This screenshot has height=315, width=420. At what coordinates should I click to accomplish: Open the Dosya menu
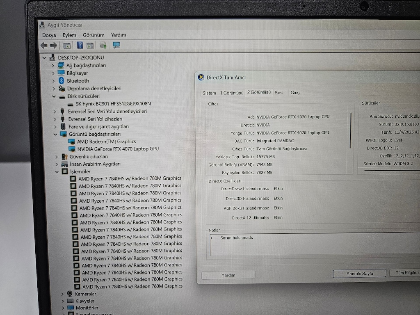tap(49, 35)
